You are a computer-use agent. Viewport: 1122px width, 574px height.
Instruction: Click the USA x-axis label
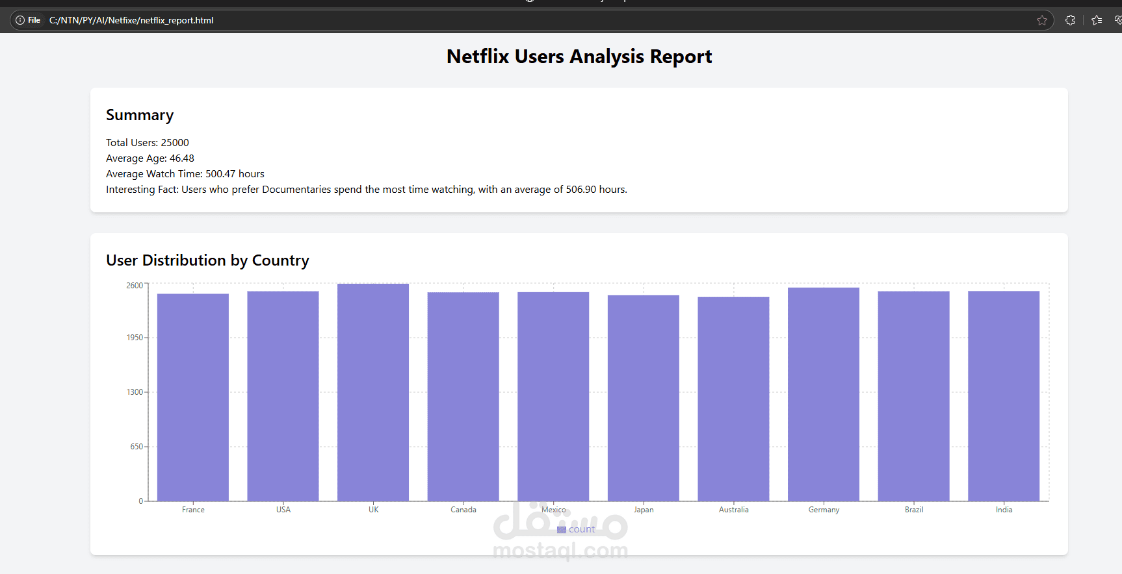coord(283,510)
